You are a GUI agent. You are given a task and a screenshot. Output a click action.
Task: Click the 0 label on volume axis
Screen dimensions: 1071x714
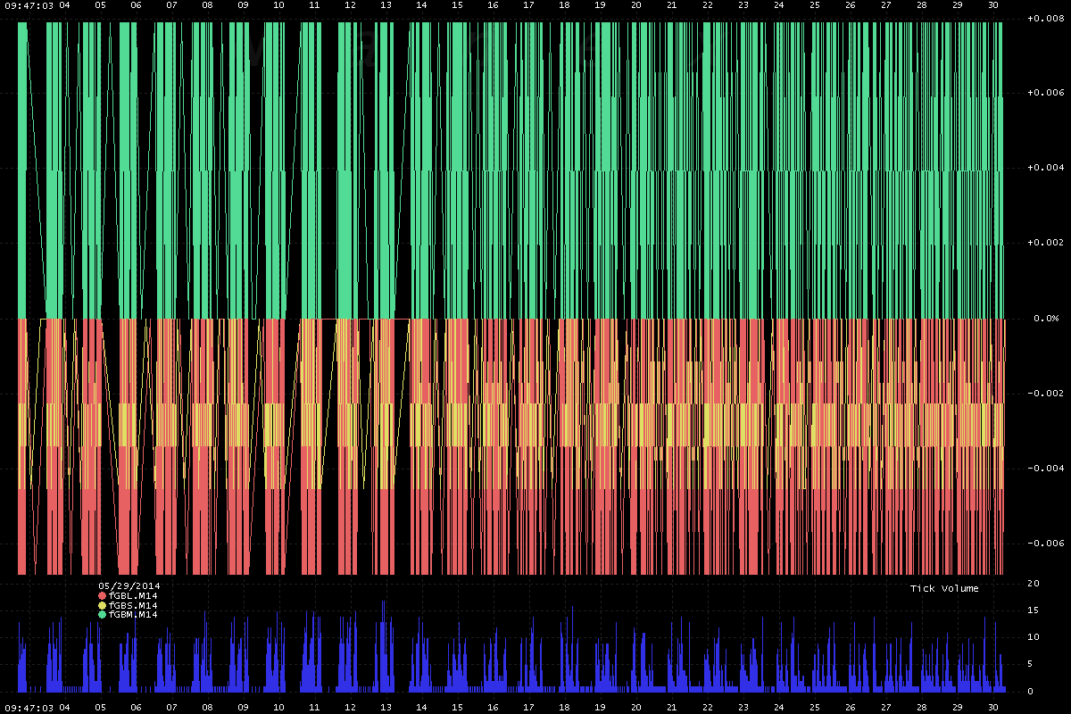[x=1030, y=691]
